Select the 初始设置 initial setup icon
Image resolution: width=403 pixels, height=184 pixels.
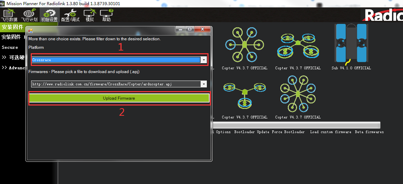pyautogui.click(x=49, y=15)
